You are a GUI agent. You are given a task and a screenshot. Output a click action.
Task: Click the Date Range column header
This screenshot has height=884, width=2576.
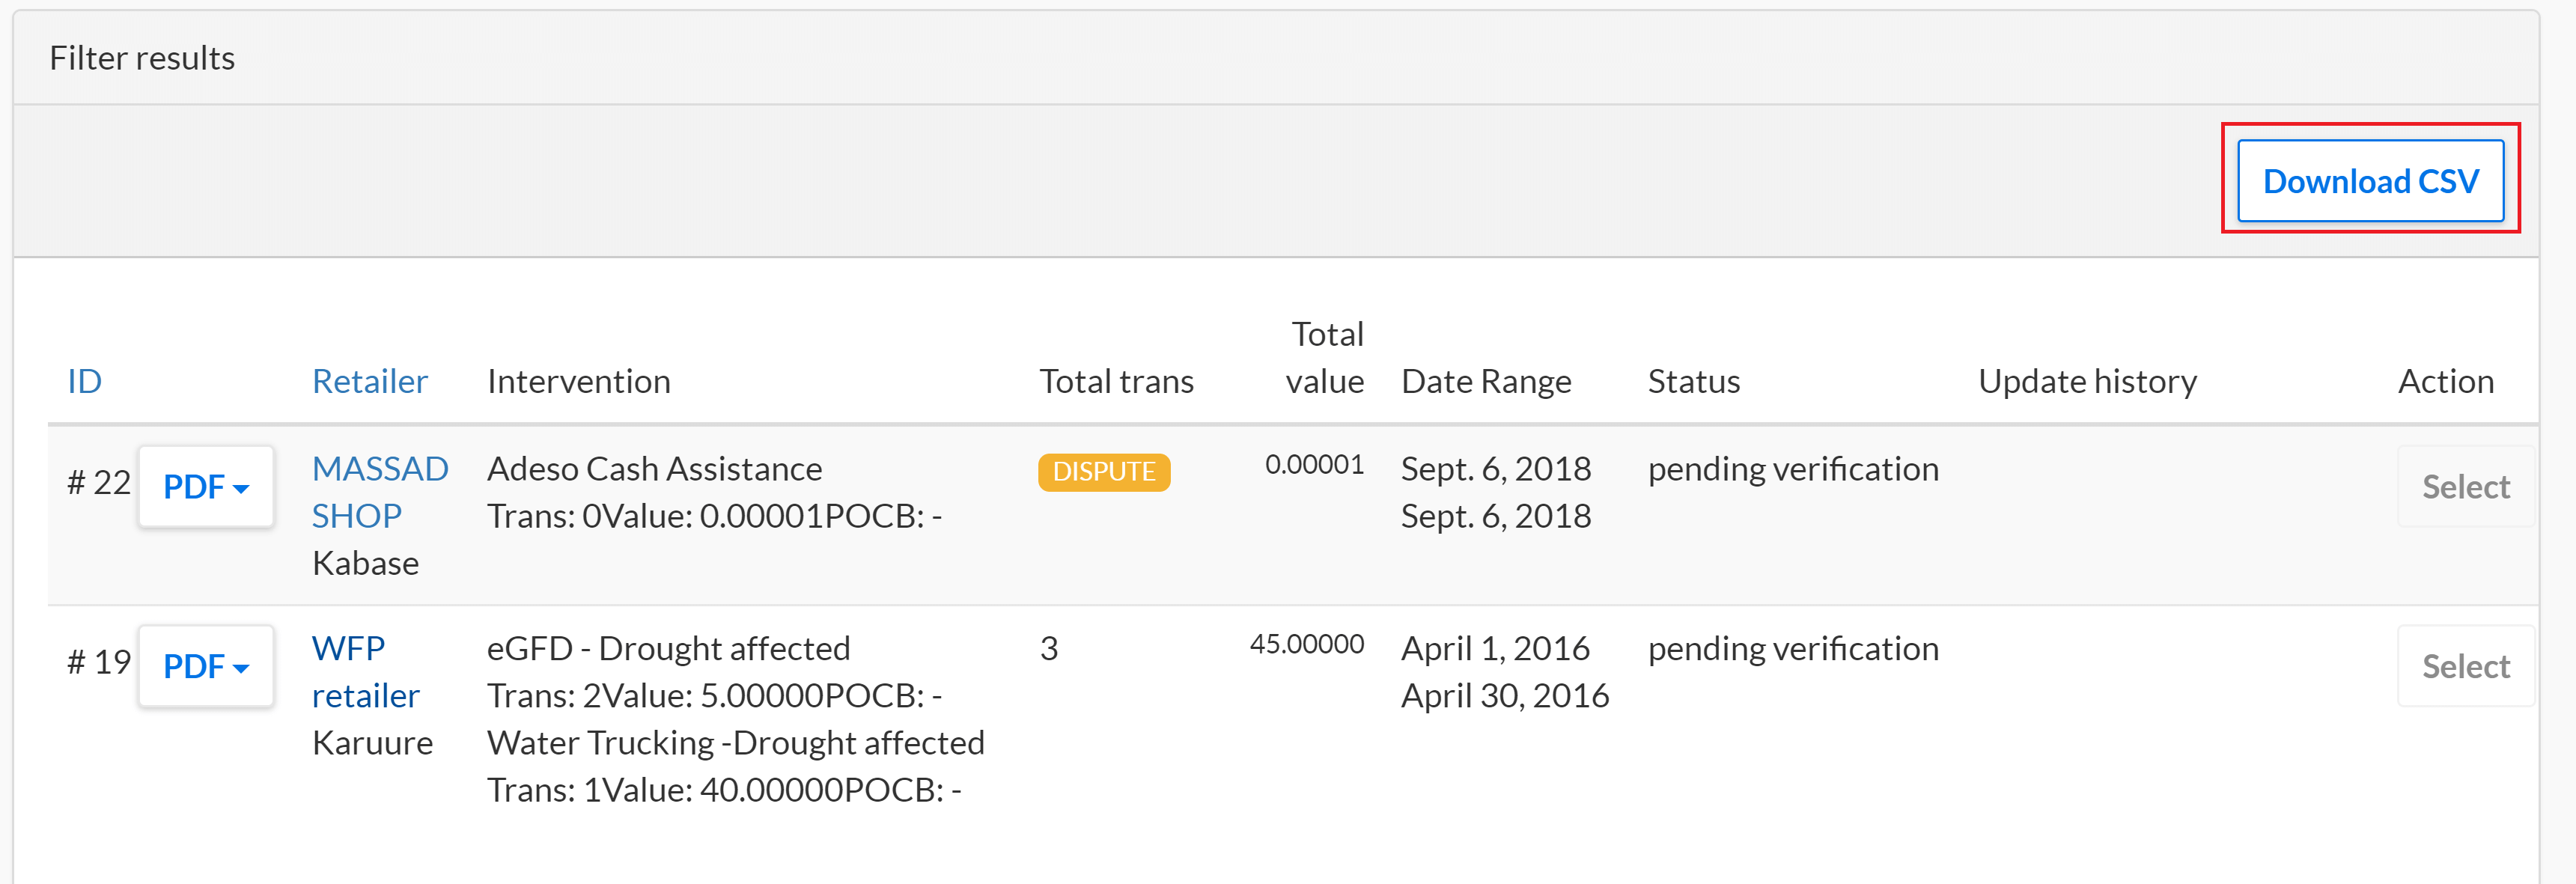1486,381
